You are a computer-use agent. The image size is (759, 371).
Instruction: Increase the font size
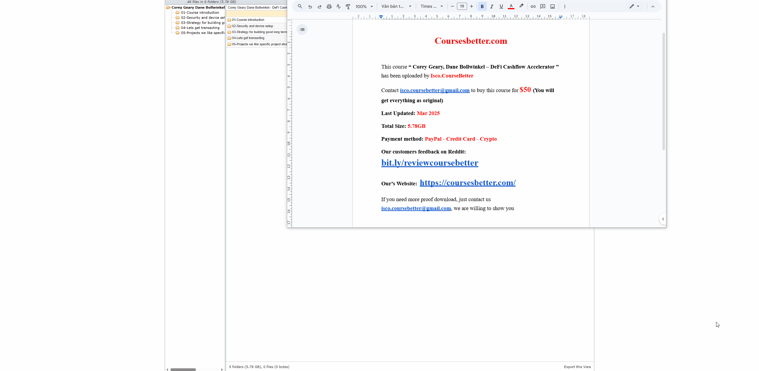pyautogui.click(x=472, y=6)
